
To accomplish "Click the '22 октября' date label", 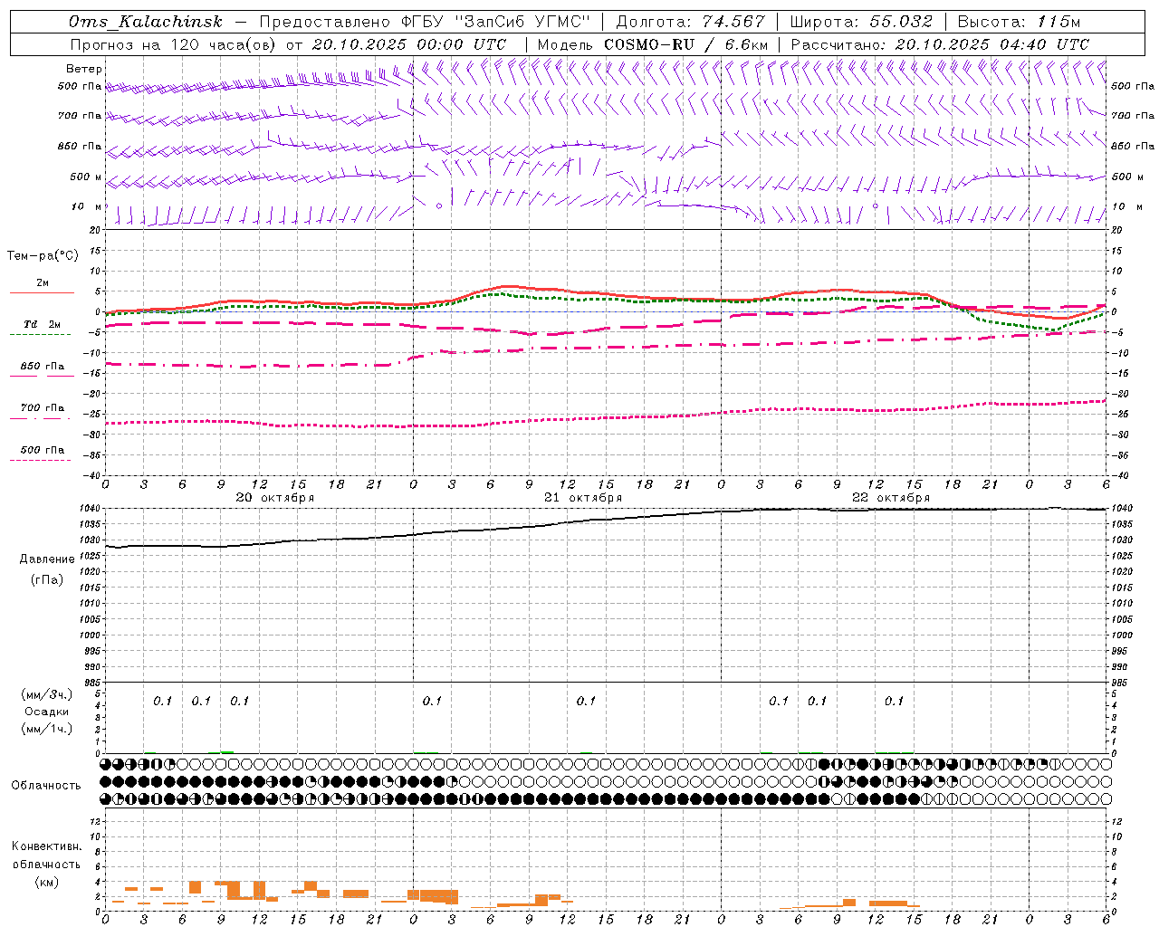I will (891, 498).
